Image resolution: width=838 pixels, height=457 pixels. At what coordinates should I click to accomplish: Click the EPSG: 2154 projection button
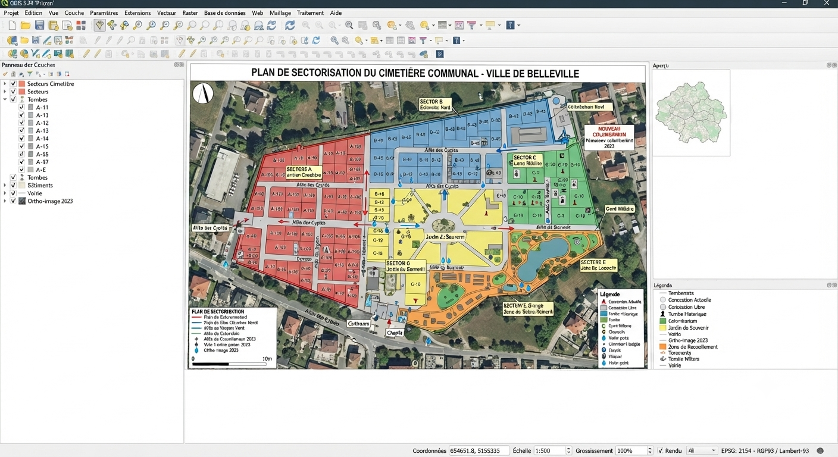point(765,451)
